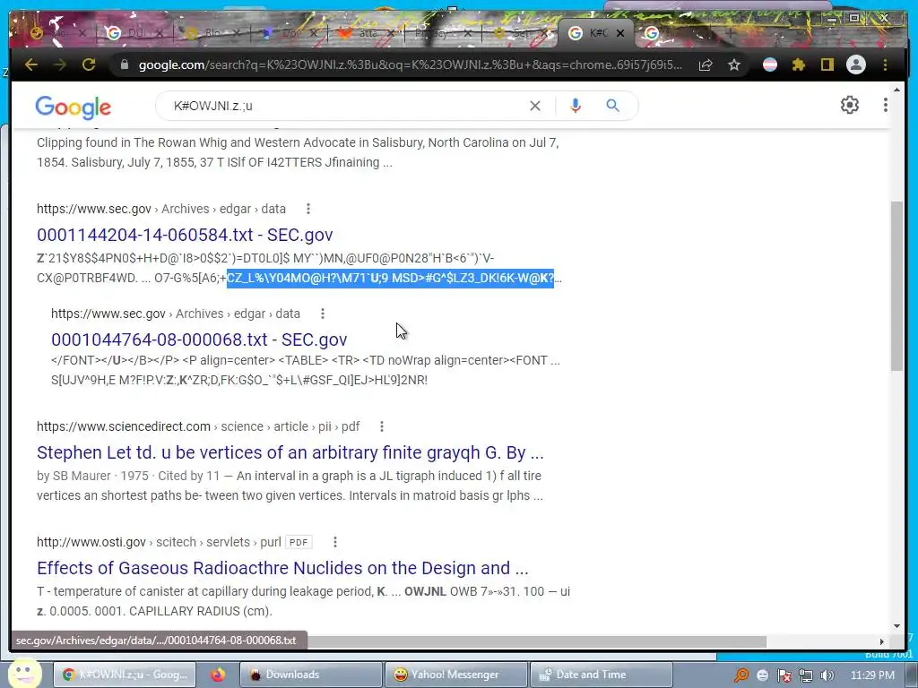Clear the search box with the X
This screenshot has width=918, height=688.
[x=535, y=106]
